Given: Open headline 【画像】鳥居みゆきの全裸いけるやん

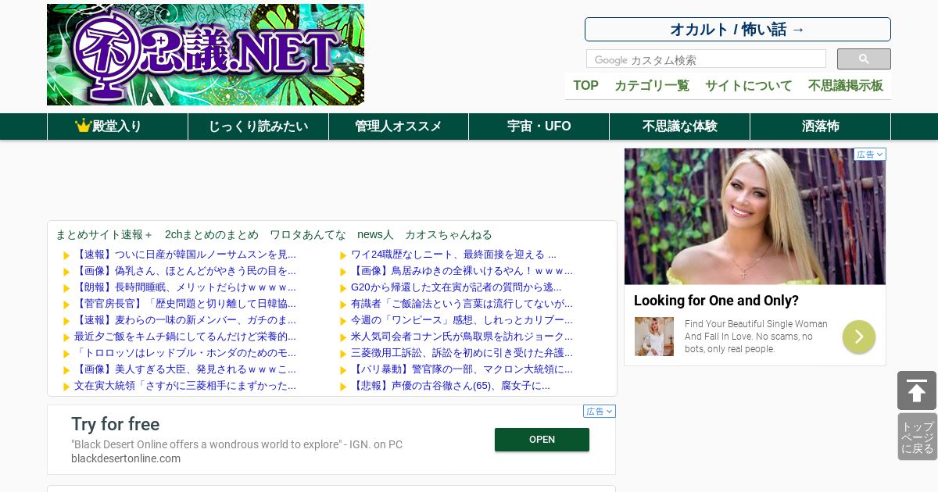Looking at the screenshot, I should pyautogui.click(x=462, y=271).
